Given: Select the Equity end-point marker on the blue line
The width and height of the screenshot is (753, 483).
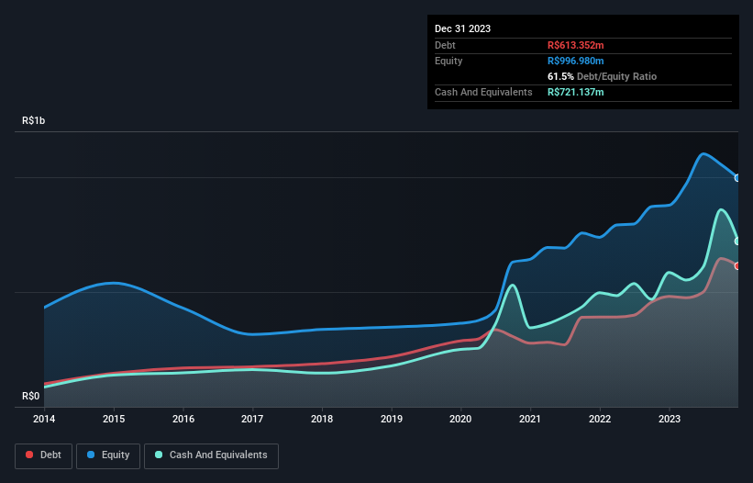Looking at the screenshot, I should point(737,178).
